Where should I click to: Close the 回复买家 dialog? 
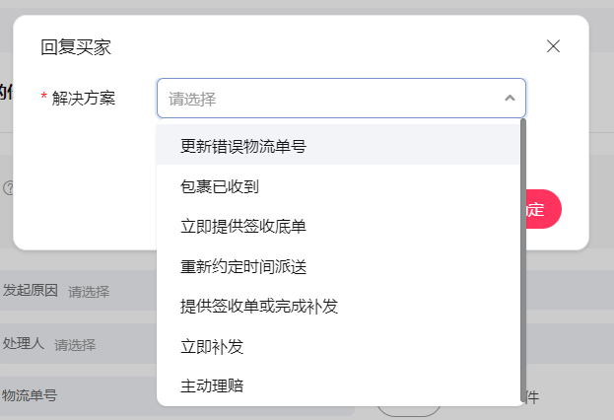pos(553,46)
